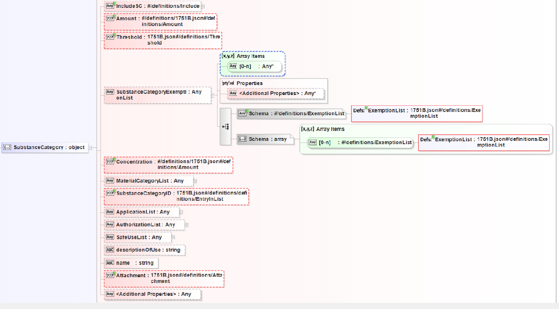Click the ??? icon on the Threshold node

coord(110,37)
